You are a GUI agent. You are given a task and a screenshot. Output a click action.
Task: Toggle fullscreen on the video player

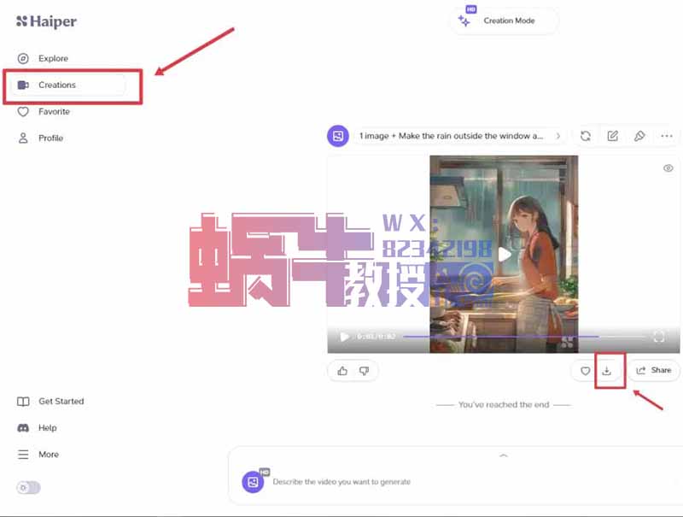click(658, 337)
